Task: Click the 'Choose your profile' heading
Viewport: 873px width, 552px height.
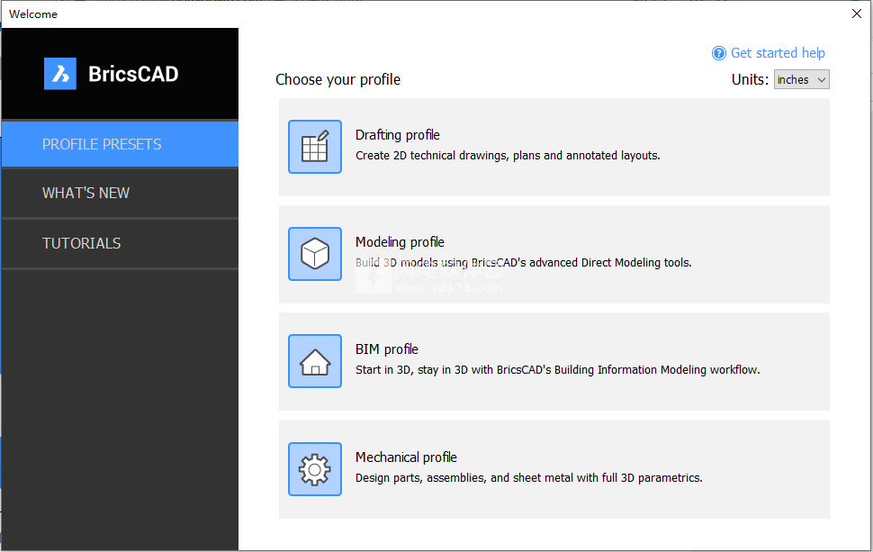Action: pyautogui.click(x=338, y=79)
